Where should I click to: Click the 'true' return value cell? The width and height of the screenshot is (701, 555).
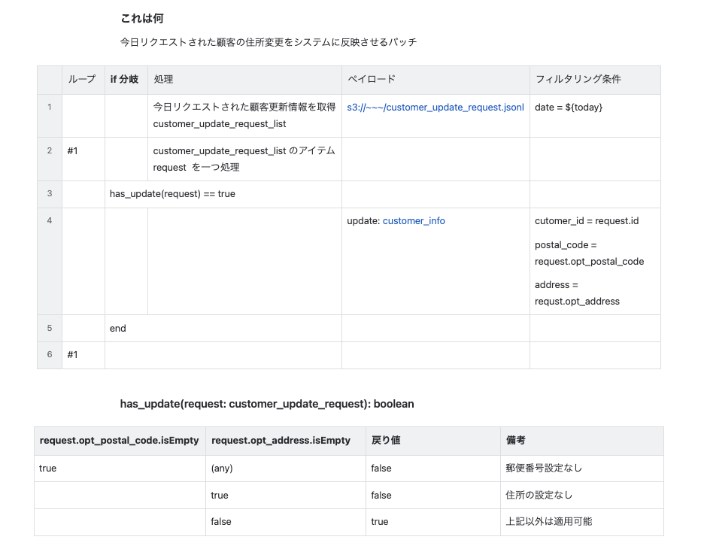[433, 522]
